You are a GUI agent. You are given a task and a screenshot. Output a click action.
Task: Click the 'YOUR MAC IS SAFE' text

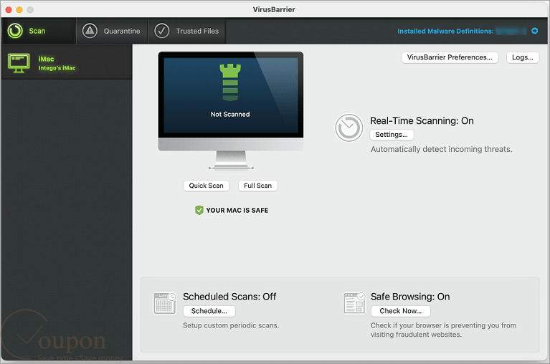click(237, 210)
